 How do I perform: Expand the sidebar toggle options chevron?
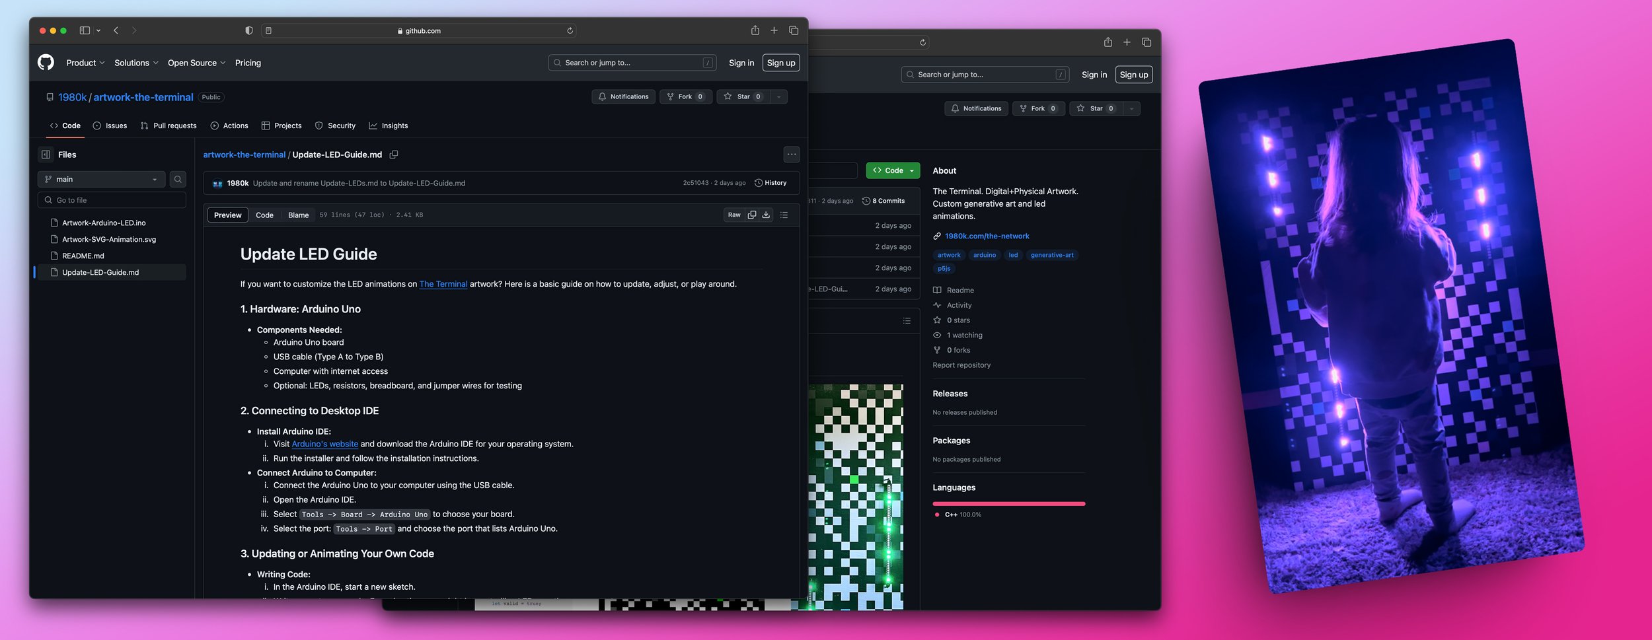pyautogui.click(x=98, y=30)
